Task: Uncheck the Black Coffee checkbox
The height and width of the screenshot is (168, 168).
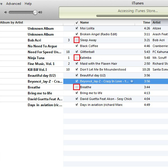Action: [77, 46]
